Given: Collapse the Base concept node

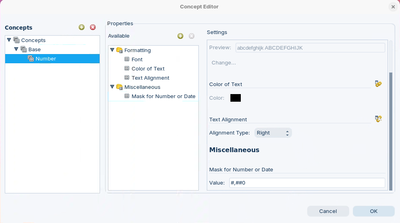Looking at the screenshot, I should pos(16,49).
